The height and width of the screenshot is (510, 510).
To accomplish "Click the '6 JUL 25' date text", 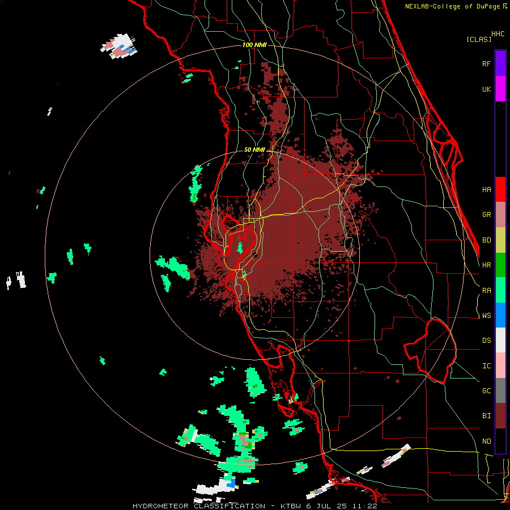I will click(326, 506).
